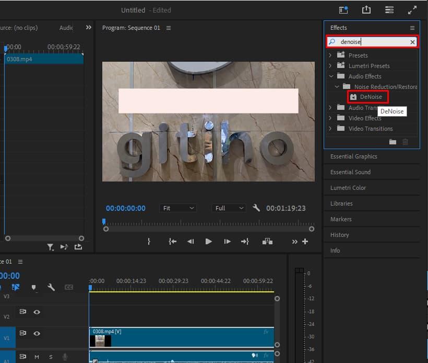Click the Step Forward one frame icon
This screenshot has width=428, height=363.
click(227, 241)
